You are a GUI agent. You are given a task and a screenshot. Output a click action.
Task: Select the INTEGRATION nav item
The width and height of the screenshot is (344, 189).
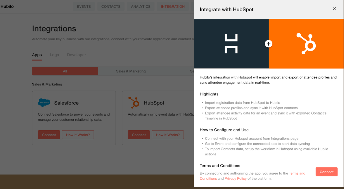click(173, 7)
